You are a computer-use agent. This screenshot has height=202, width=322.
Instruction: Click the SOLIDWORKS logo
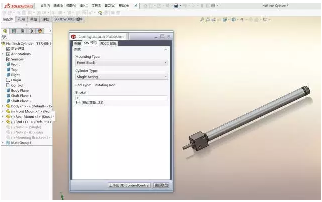pos(19,6)
